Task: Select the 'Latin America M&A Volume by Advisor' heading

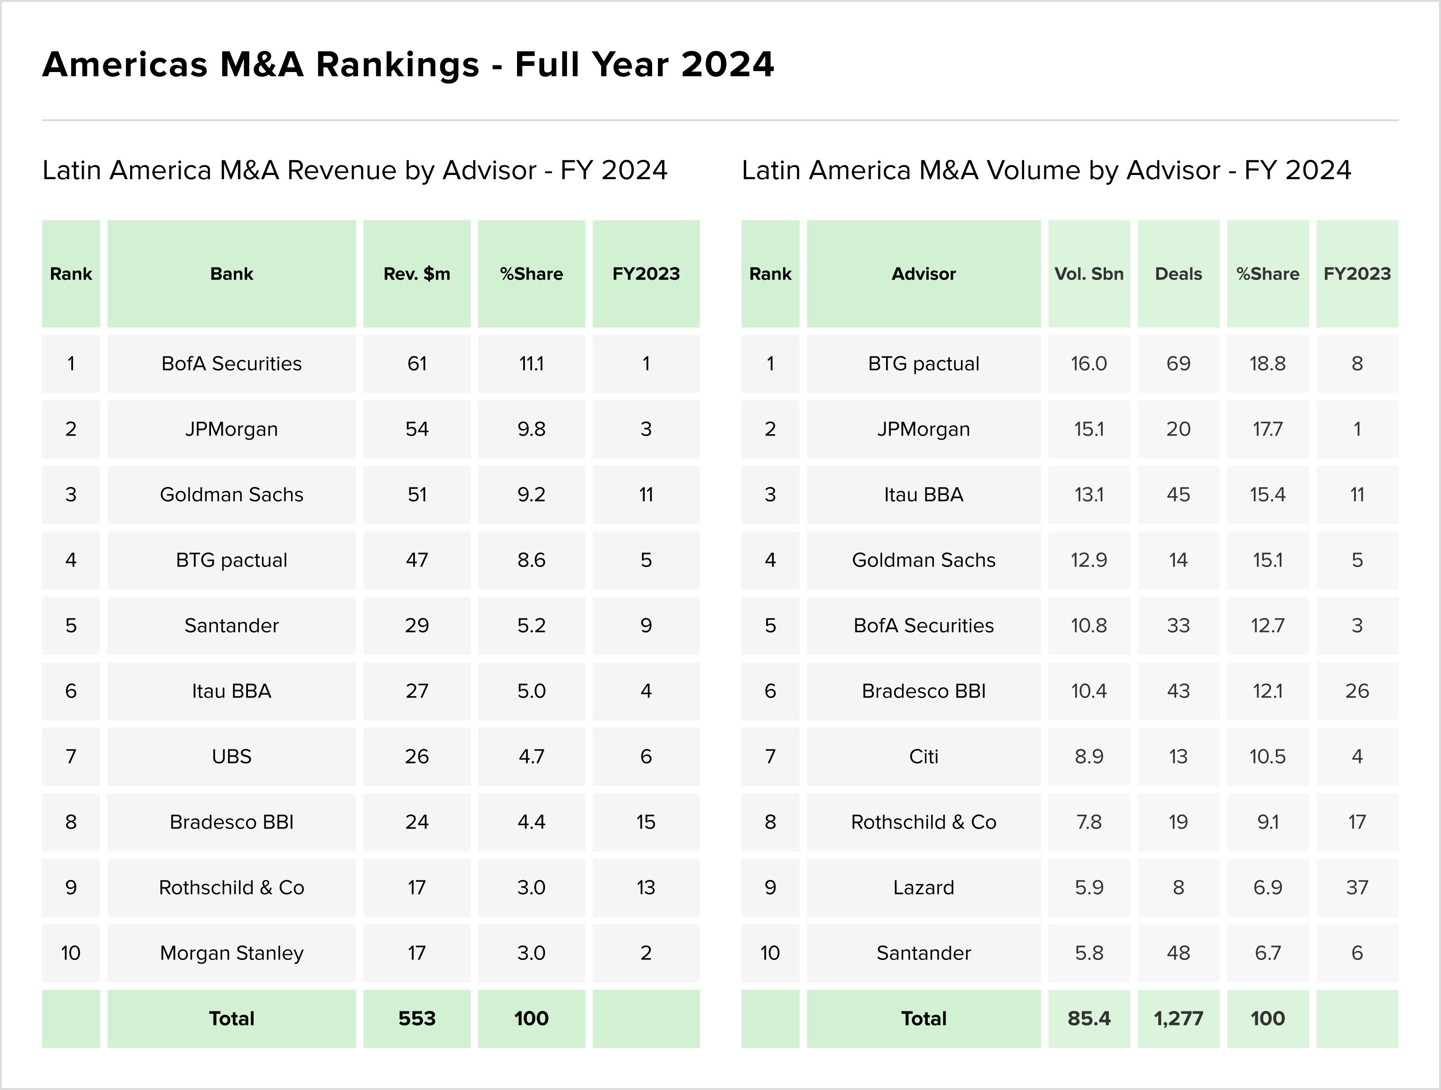Action: (1046, 171)
